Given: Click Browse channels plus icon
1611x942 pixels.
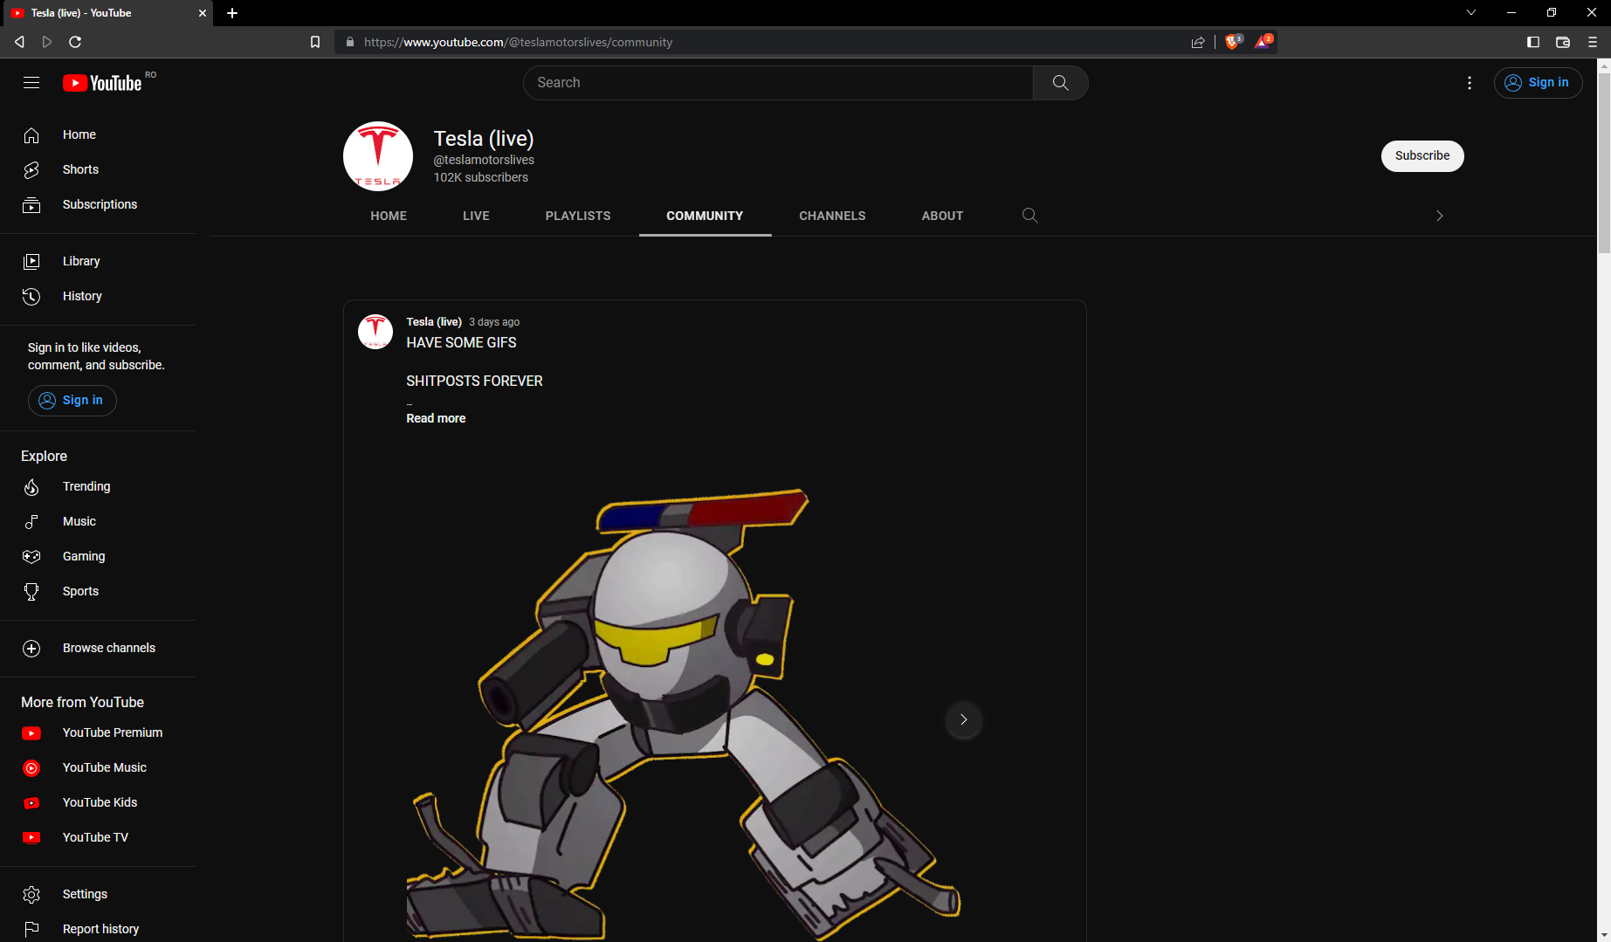Looking at the screenshot, I should tap(31, 649).
